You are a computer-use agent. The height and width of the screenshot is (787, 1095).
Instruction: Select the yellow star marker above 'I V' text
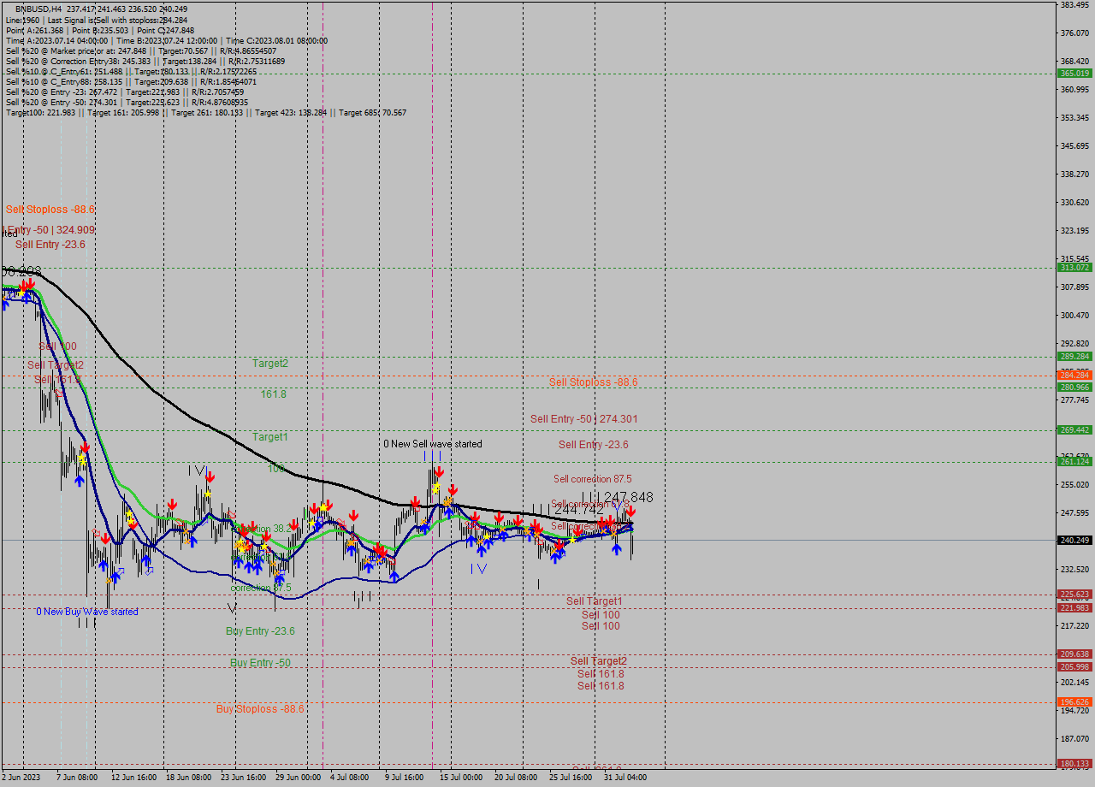485,536
